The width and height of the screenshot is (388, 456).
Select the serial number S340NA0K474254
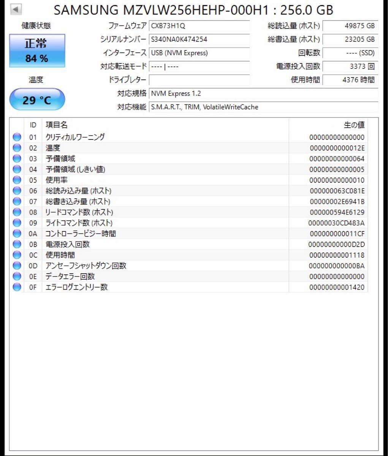pyautogui.click(x=200, y=40)
